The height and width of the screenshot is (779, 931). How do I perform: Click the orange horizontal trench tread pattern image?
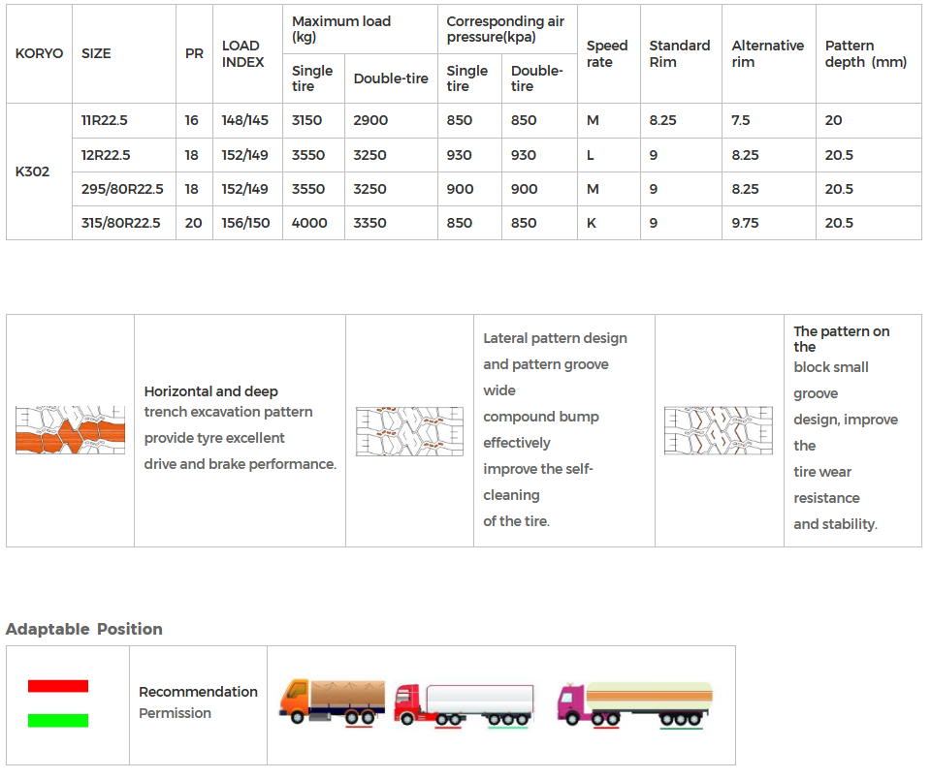click(x=70, y=430)
